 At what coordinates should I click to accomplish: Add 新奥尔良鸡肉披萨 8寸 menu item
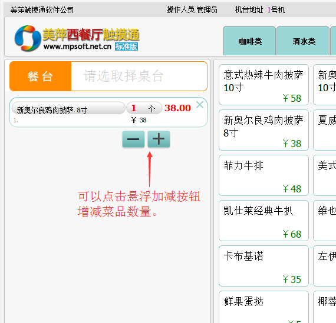[263, 130]
